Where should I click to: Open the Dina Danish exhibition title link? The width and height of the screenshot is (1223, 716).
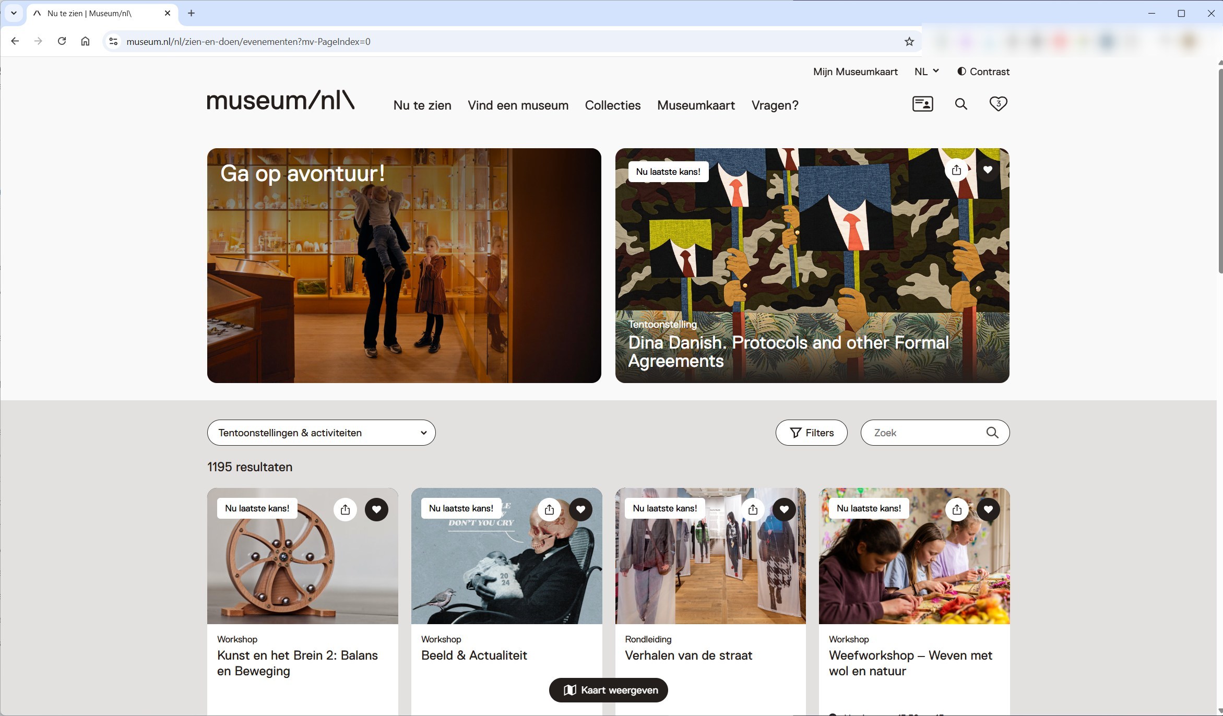pyautogui.click(x=788, y=352)
